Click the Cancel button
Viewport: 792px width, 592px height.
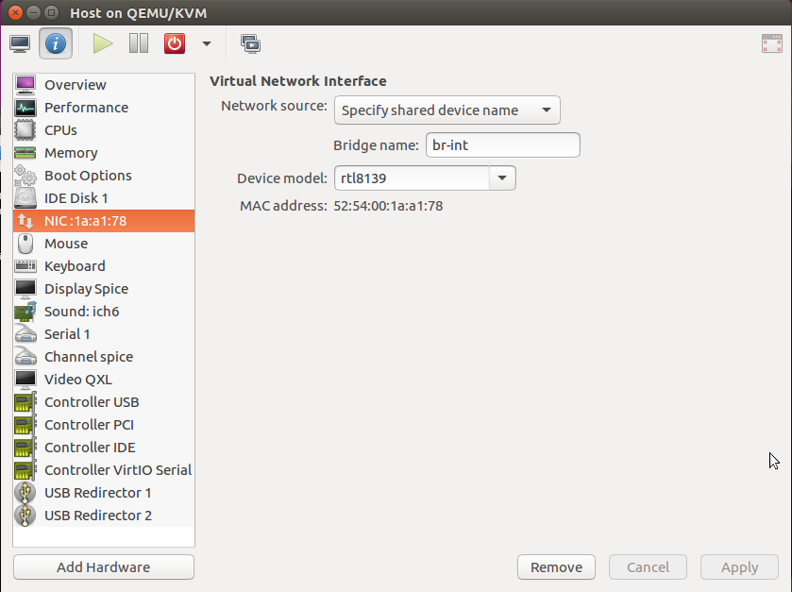649,567
